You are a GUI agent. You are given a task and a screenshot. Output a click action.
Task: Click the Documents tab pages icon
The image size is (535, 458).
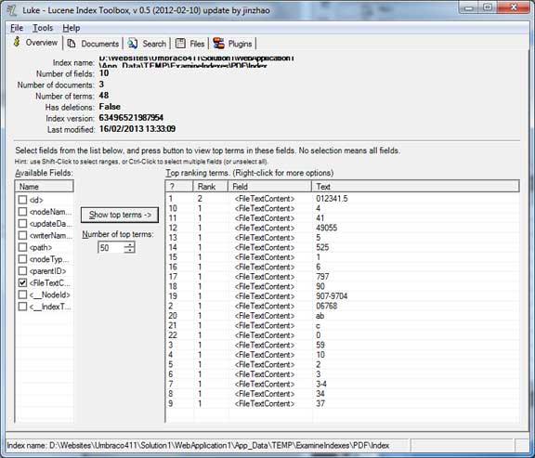72,44
